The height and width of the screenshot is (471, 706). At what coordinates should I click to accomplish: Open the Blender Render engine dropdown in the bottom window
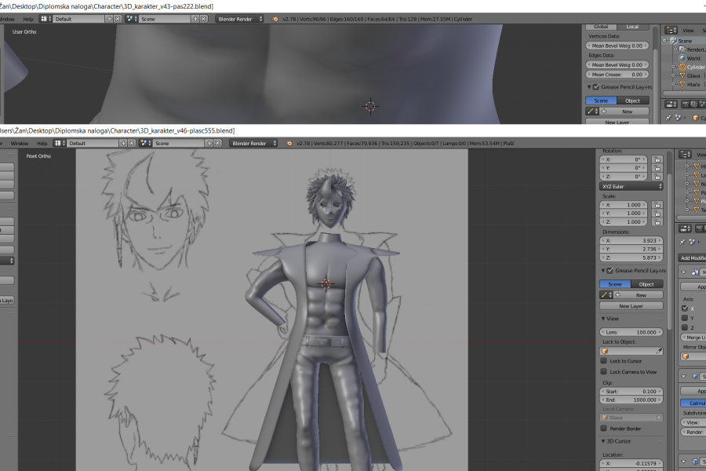coord(254,144)
